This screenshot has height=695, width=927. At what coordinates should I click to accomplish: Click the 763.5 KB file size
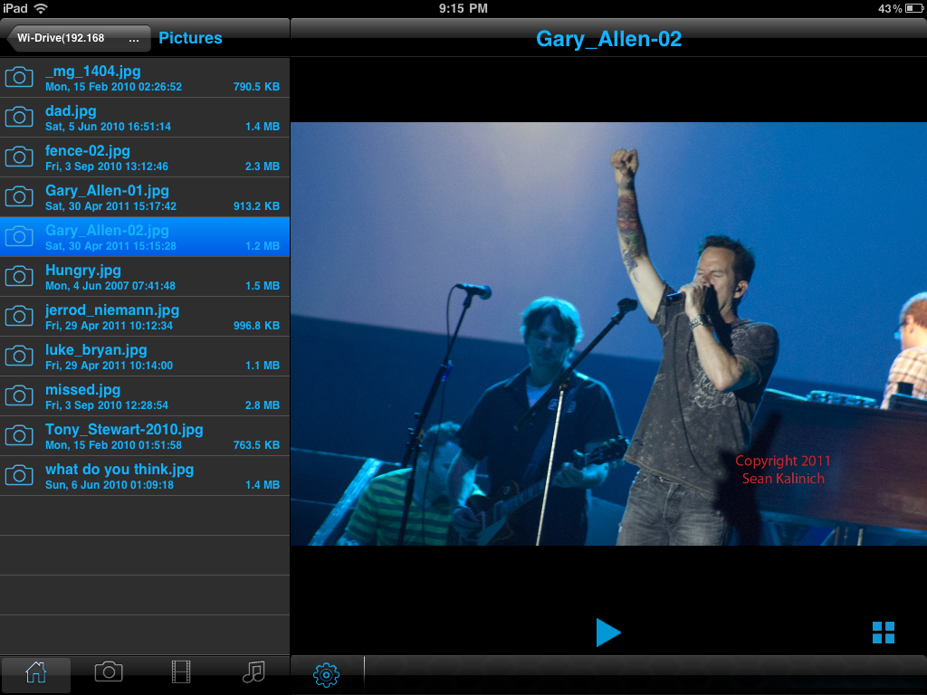(x=256, y=445)
